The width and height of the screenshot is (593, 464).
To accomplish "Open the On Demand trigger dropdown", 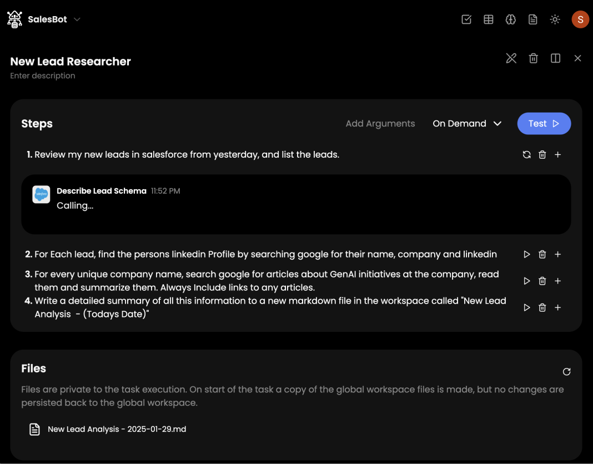I will coord(467,124).
